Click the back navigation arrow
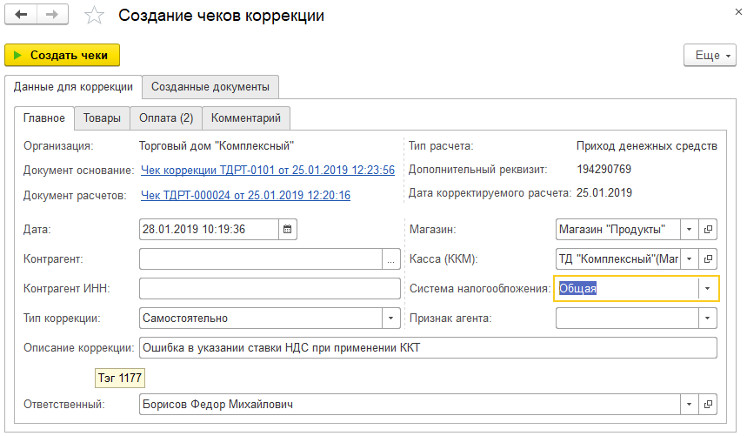747x436 pixels. pos(21,16)
